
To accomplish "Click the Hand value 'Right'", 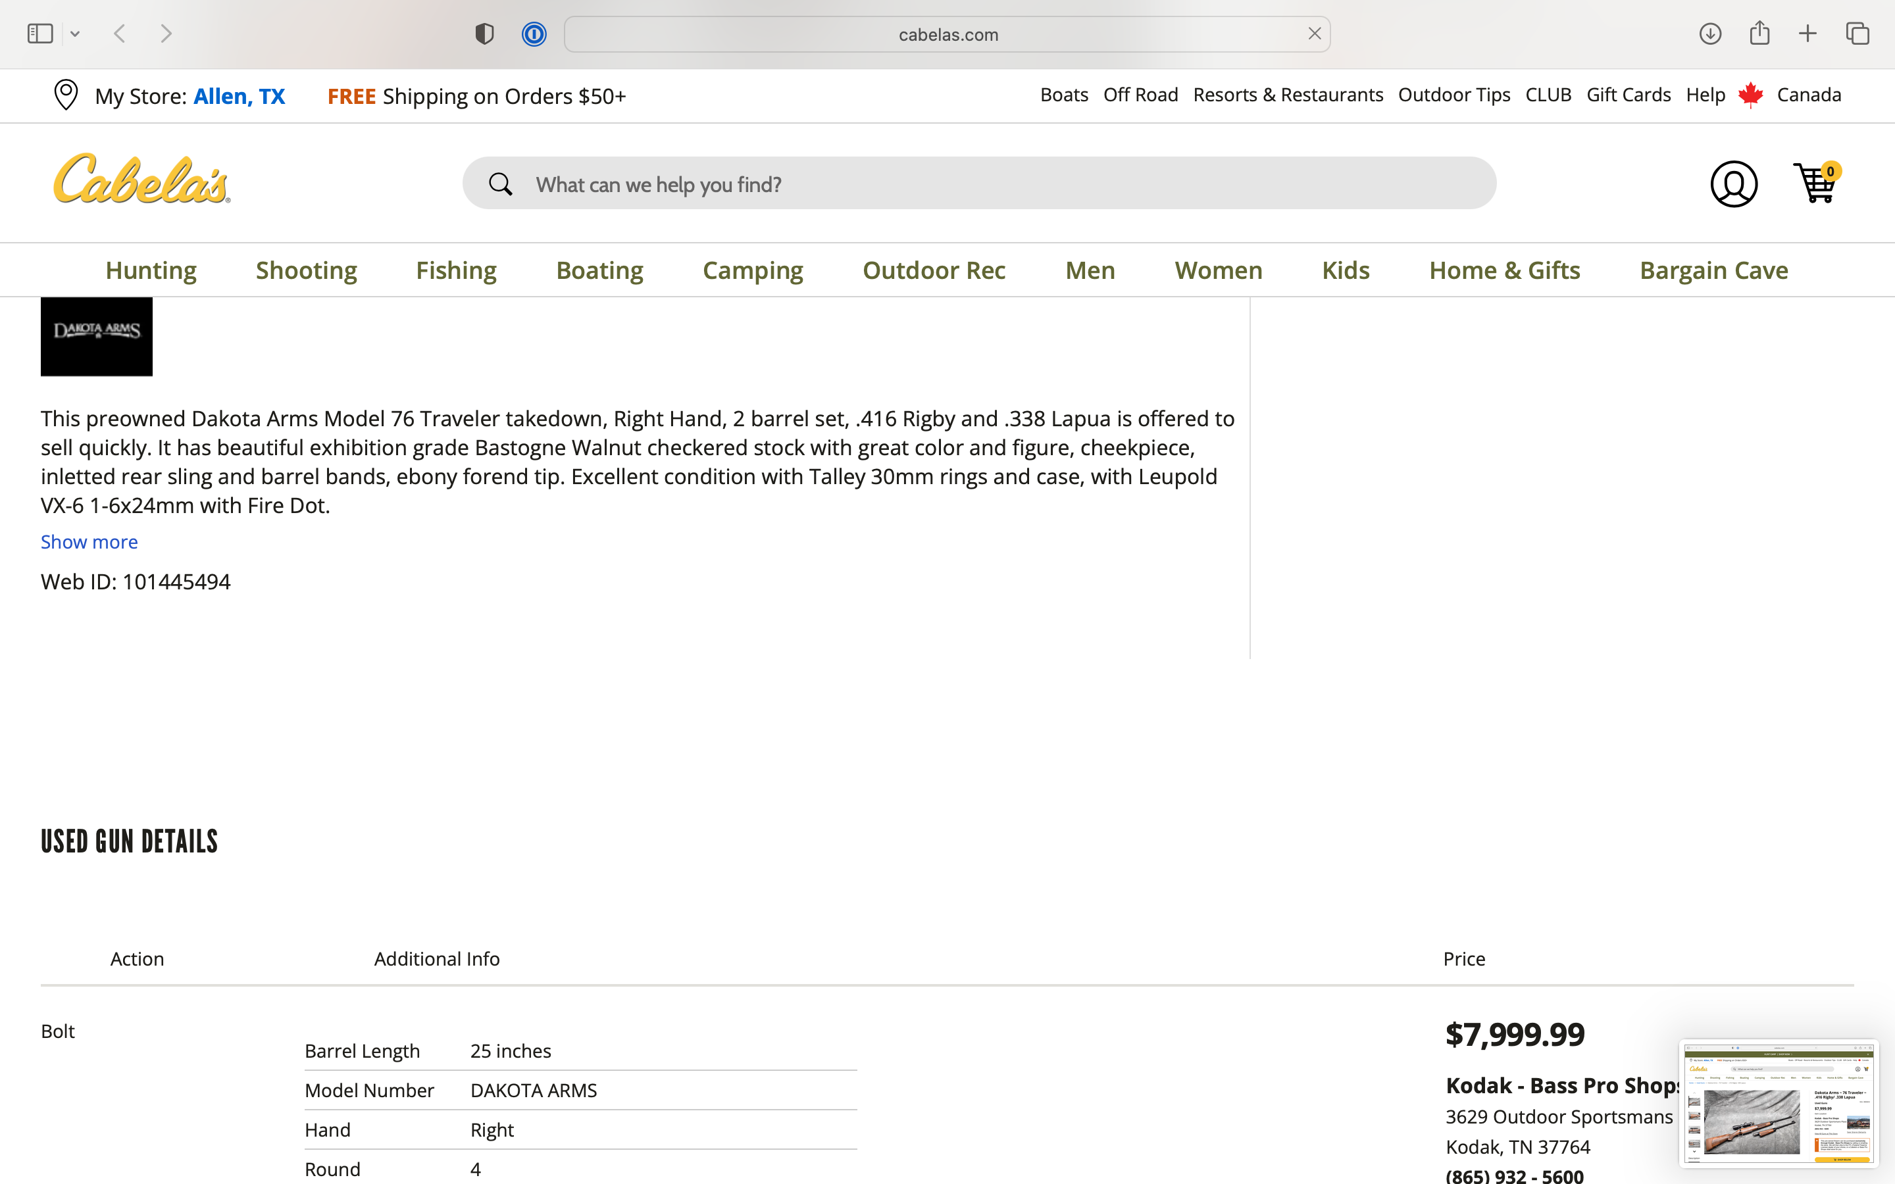I will (x=492, y=1130).
